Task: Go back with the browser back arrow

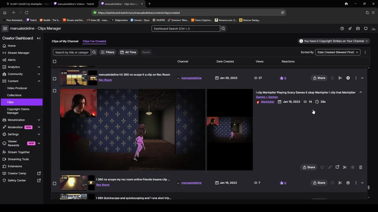Action: (14, 13)
